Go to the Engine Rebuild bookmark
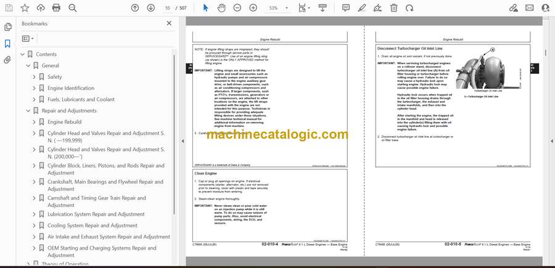 point(64,122)
